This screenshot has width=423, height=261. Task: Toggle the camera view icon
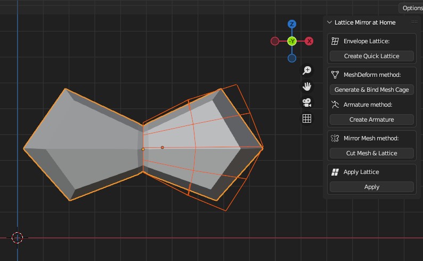pyautogui.click(x=307, y=102)
